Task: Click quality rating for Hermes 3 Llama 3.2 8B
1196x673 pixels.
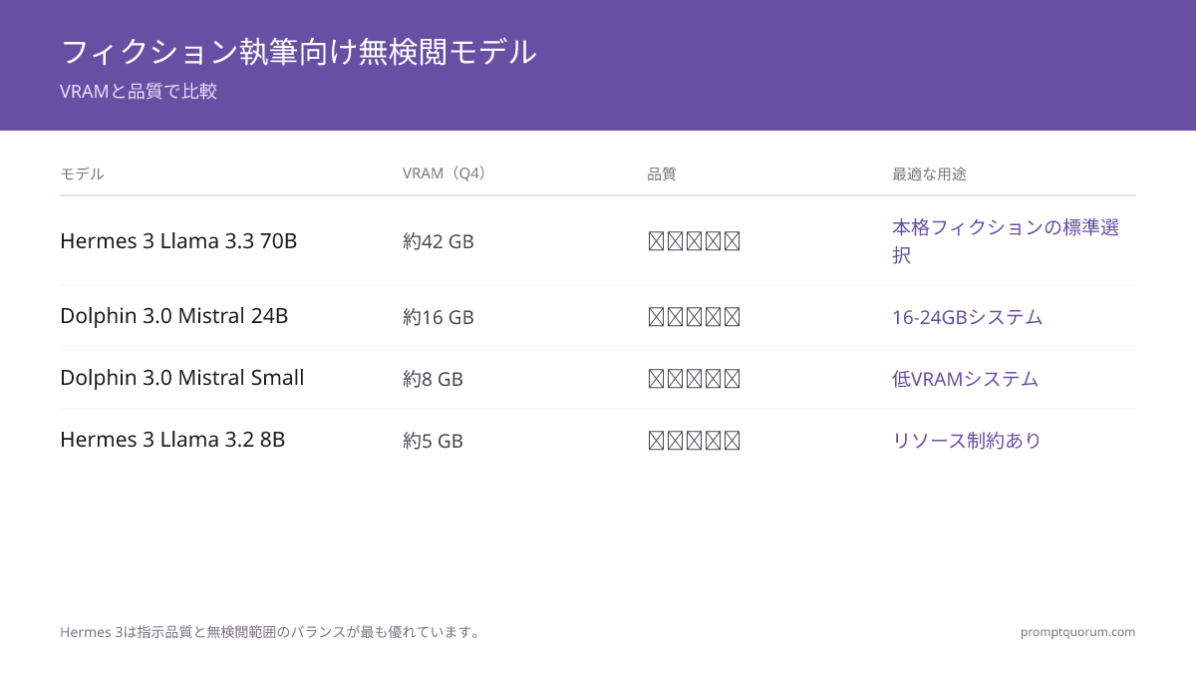Action: (x=695, y=441)
